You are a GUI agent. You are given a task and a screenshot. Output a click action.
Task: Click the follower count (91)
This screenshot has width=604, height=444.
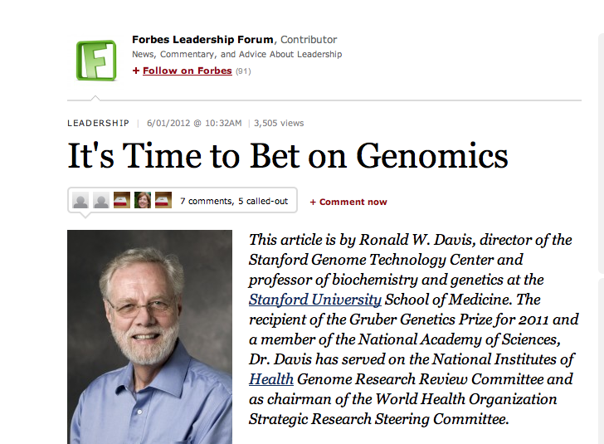coord(243,71)
